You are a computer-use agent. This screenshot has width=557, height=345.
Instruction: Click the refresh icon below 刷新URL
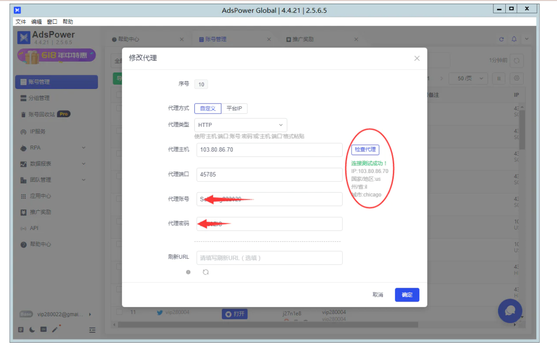pos(206,272)
